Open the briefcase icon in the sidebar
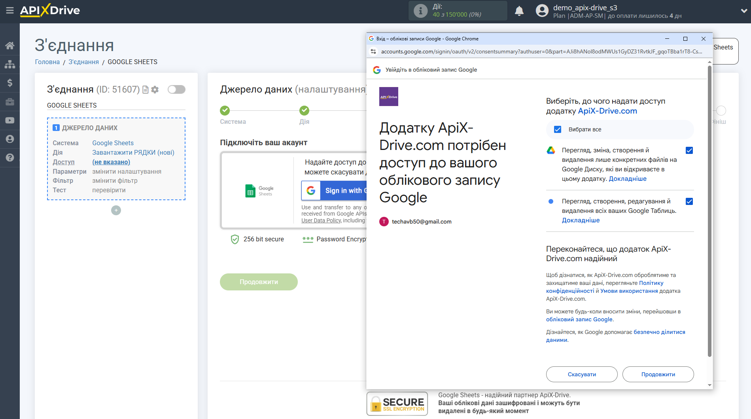 click(x=10, y=102)
